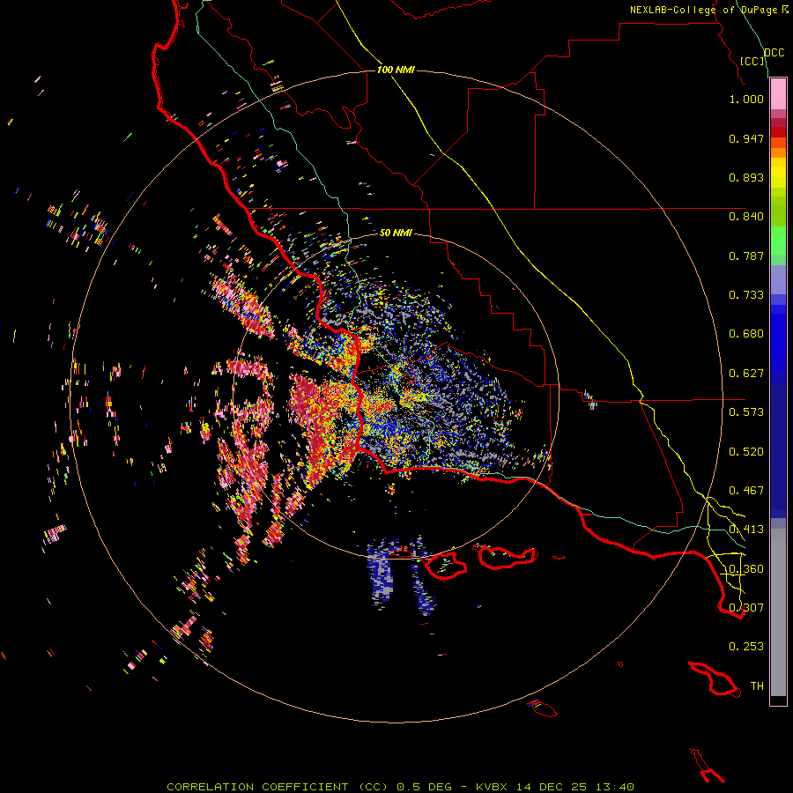Click the 0.947 scale value
This screenshot has width=793, height=793.
[x=746, y=138]
